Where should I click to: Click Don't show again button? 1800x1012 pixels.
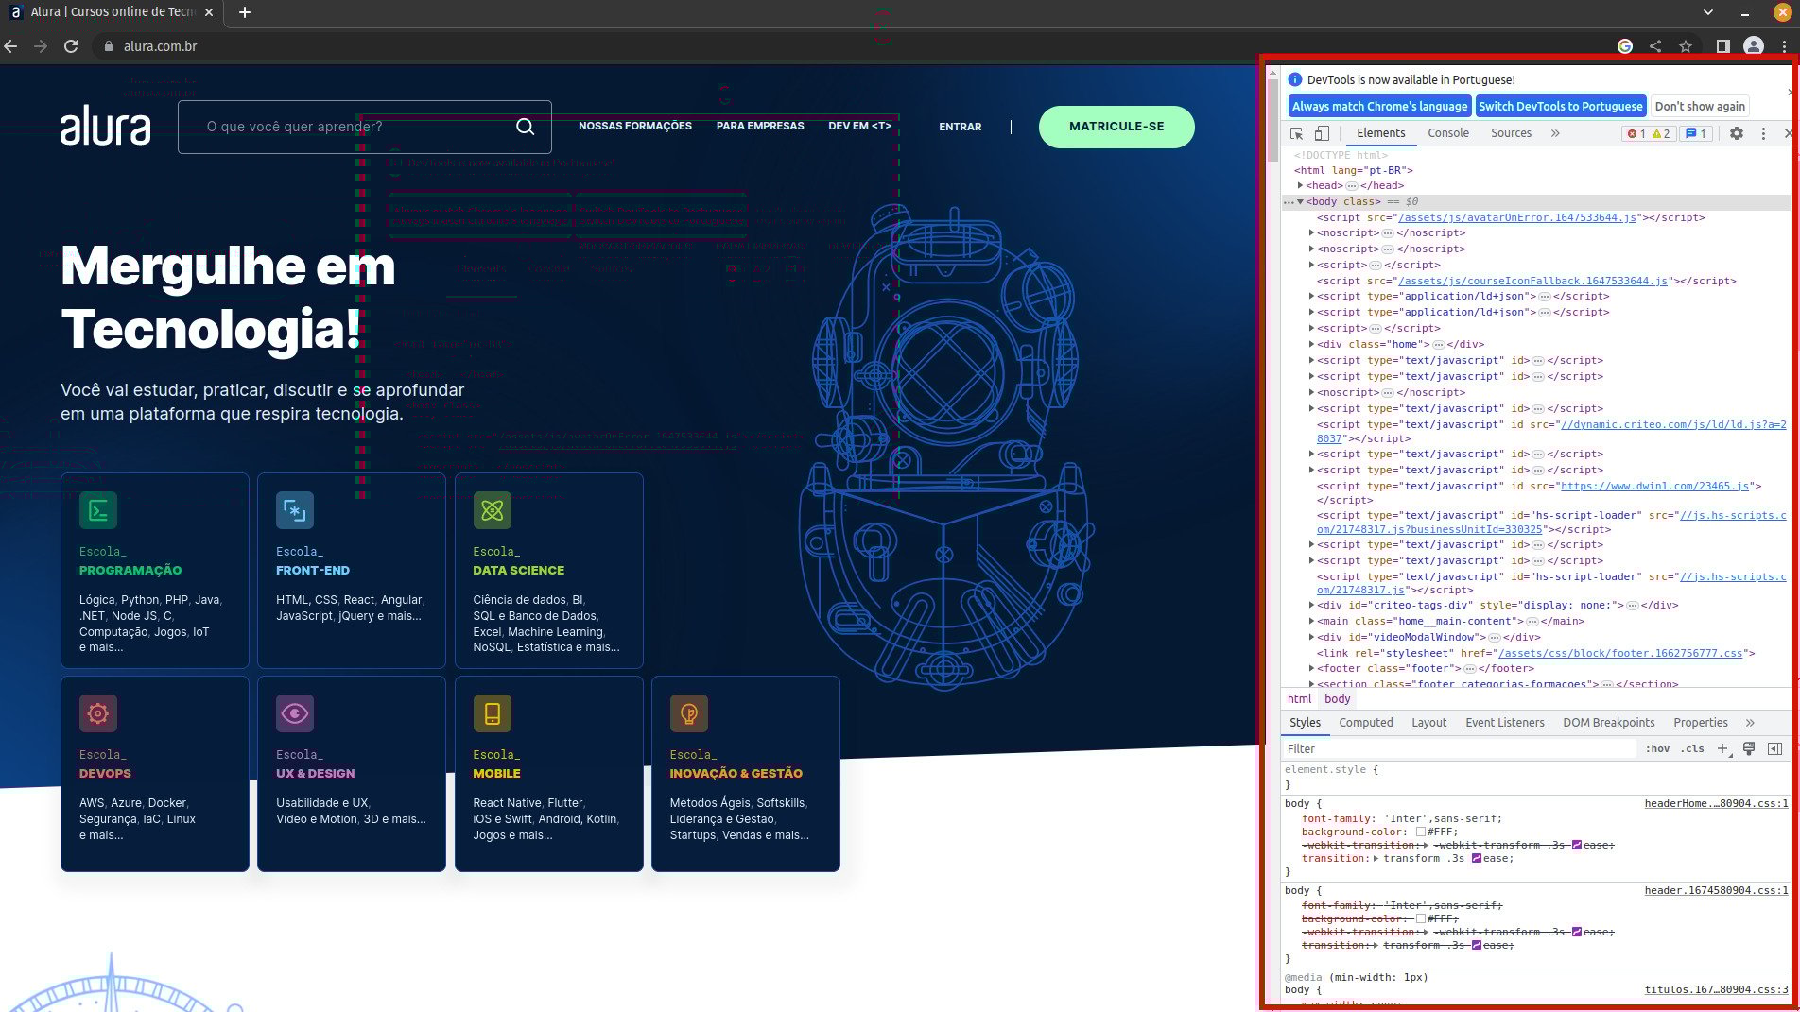tap(1700, 106)
